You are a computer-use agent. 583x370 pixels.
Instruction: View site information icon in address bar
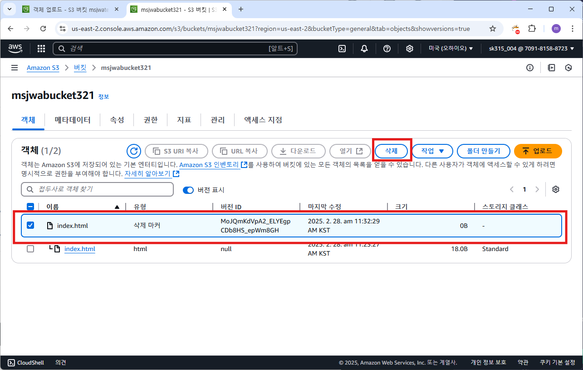[x=63, y=29]
